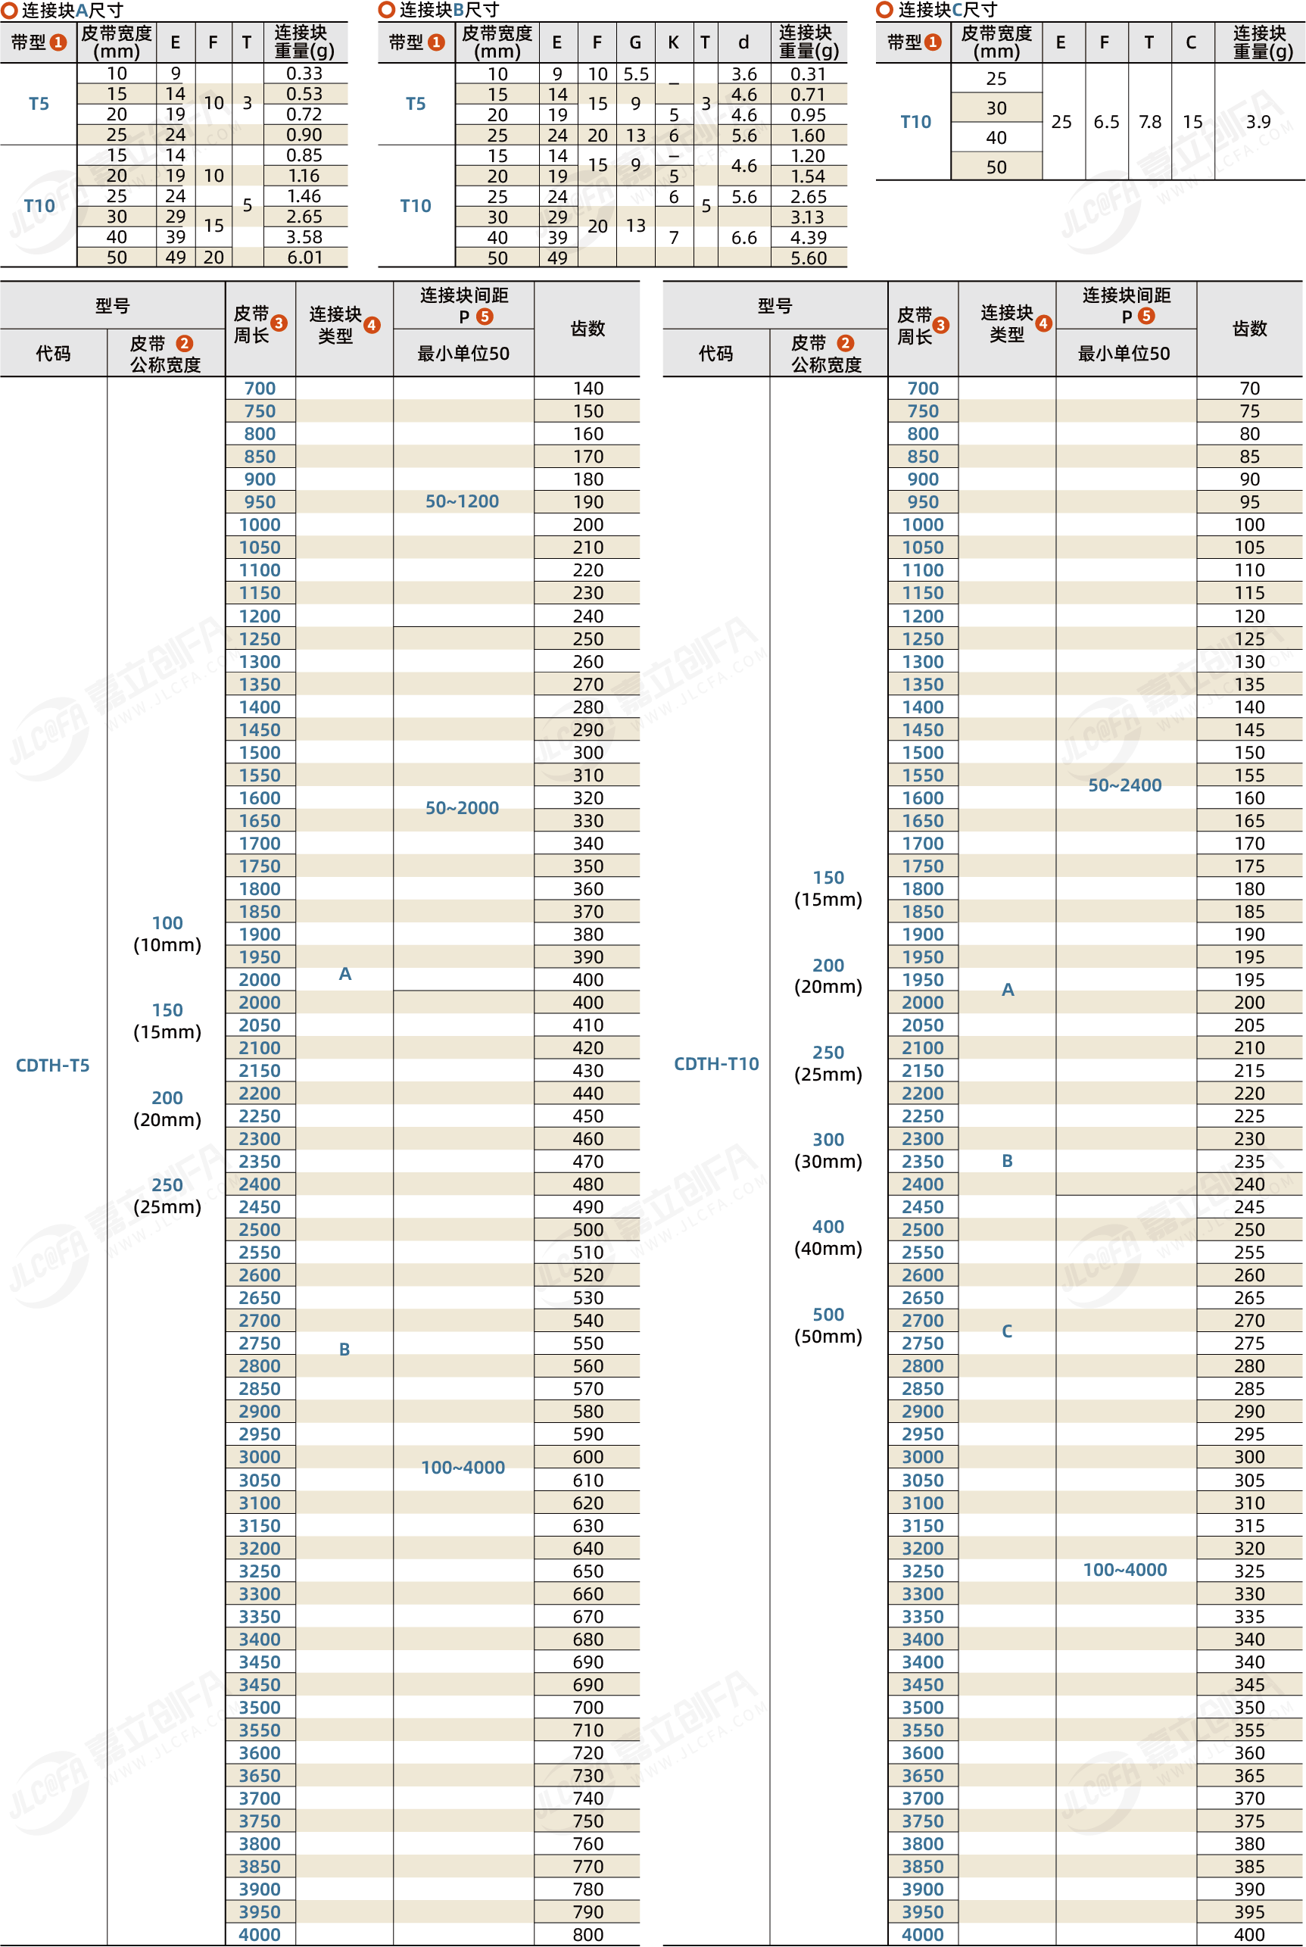
Task: Click the 6.6 hole diameter value
Action: 743,238
